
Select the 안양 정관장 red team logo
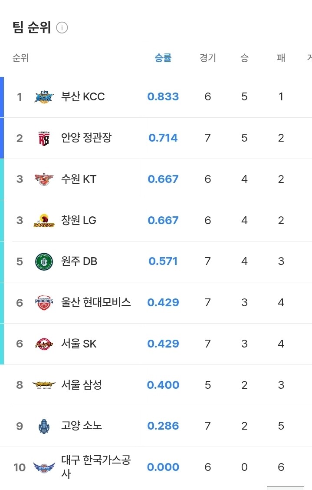click(x=44, y=138)
